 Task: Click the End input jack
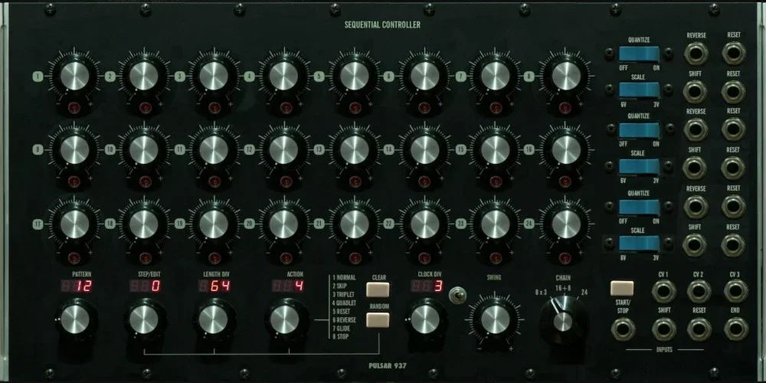(735, 329)
